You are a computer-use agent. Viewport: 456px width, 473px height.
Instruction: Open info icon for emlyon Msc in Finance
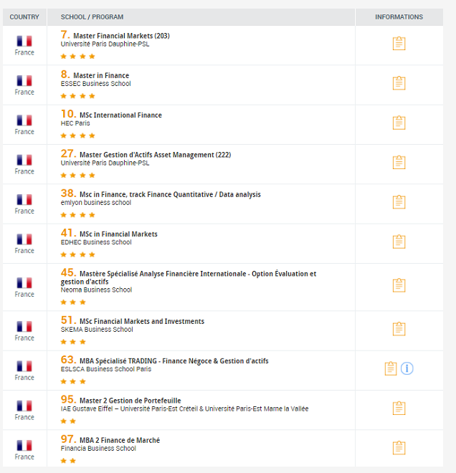point(399,202)
